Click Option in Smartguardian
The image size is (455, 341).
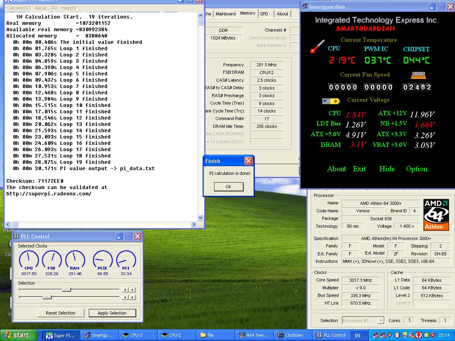tap(416, 169)
